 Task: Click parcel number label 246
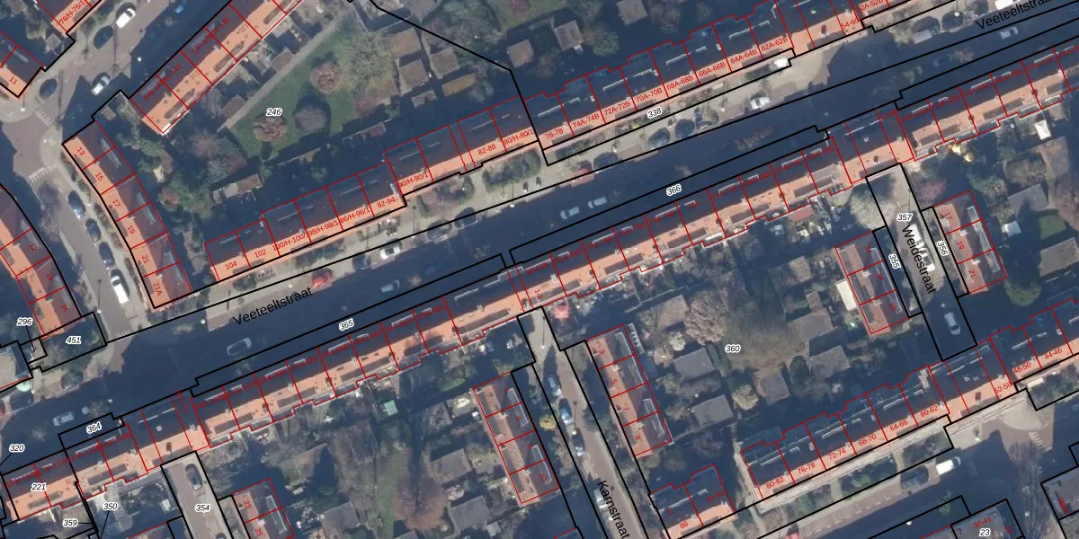(x=274, y=112)
